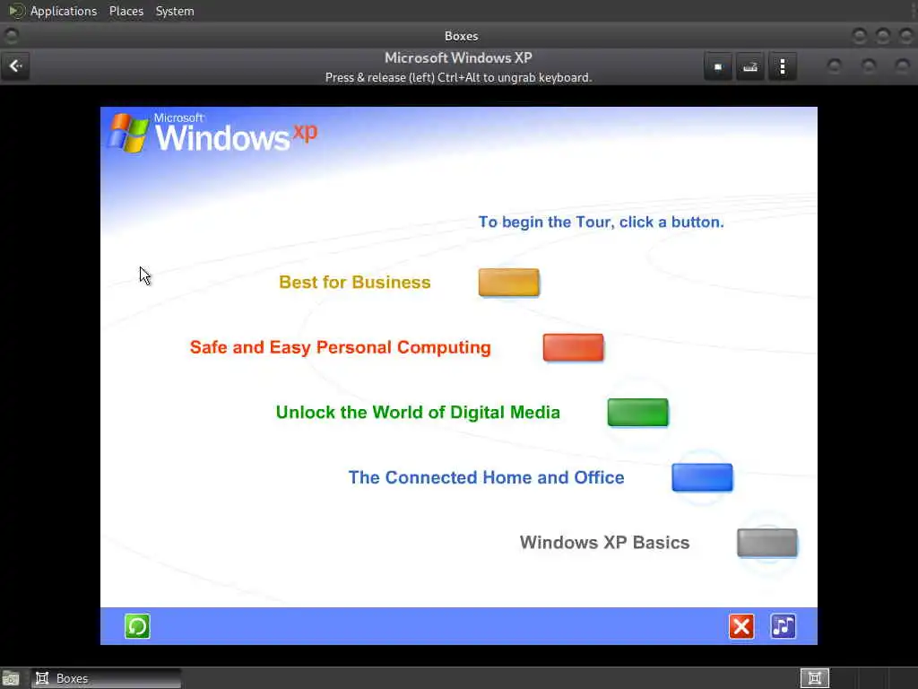The image size is (918, 689).
Task: Click the red Safe and Easy Personal Computing button
Action: coord(573,347)
